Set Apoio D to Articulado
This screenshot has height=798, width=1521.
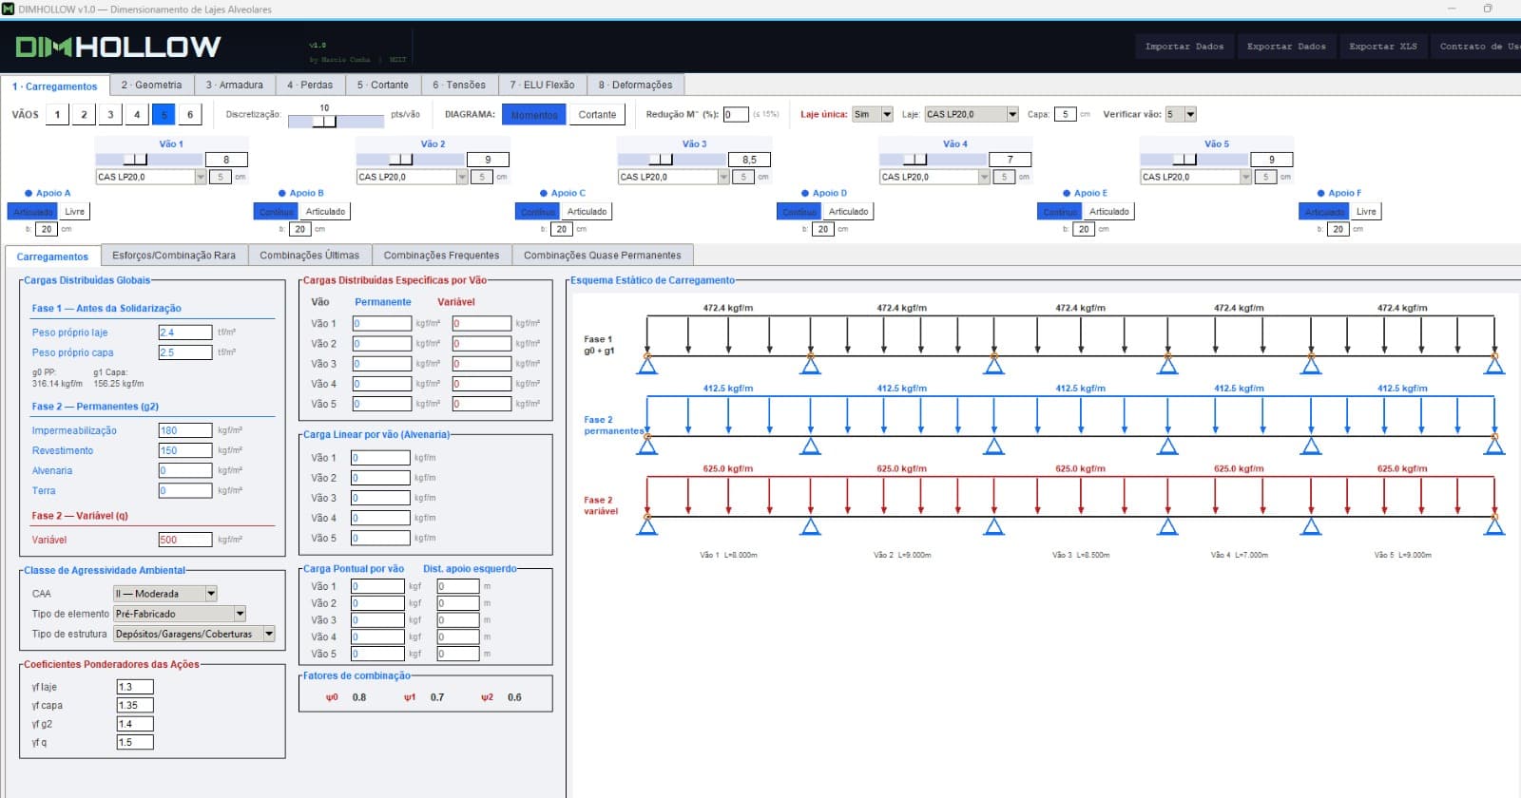[848, 212]
